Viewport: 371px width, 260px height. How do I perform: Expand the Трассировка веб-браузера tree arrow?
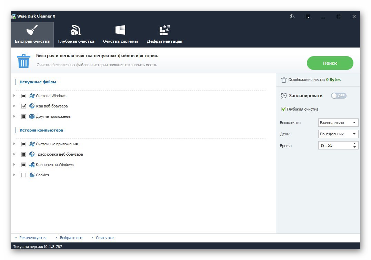(14, 154)
